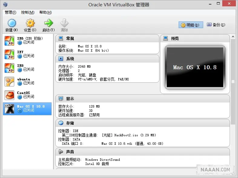Select the CentOS red hat VM

9,95
